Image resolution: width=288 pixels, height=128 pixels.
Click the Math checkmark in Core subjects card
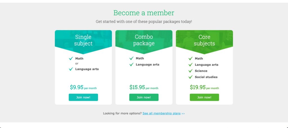tap(190, 58)
